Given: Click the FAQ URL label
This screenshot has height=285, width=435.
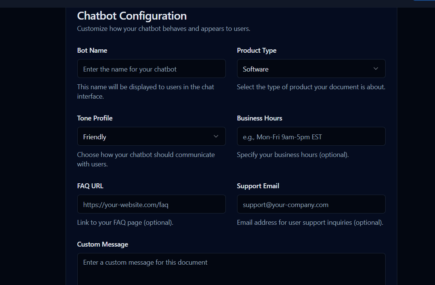Looking at the screenshot, I should [90, 186].
